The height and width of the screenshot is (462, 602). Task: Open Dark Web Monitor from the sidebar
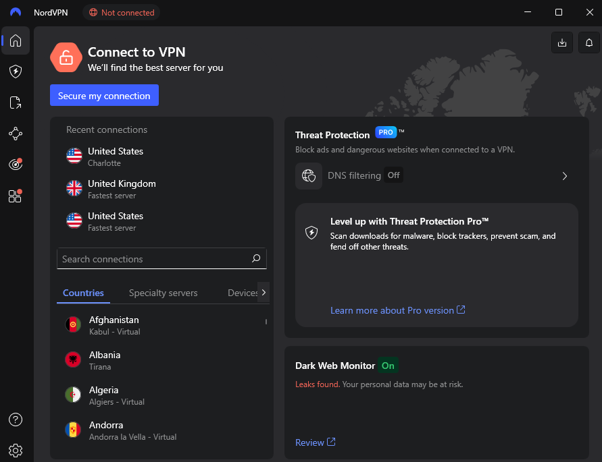[15, 164]
